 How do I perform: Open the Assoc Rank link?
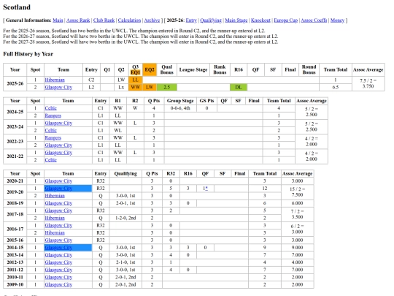[x=78, y=20]
